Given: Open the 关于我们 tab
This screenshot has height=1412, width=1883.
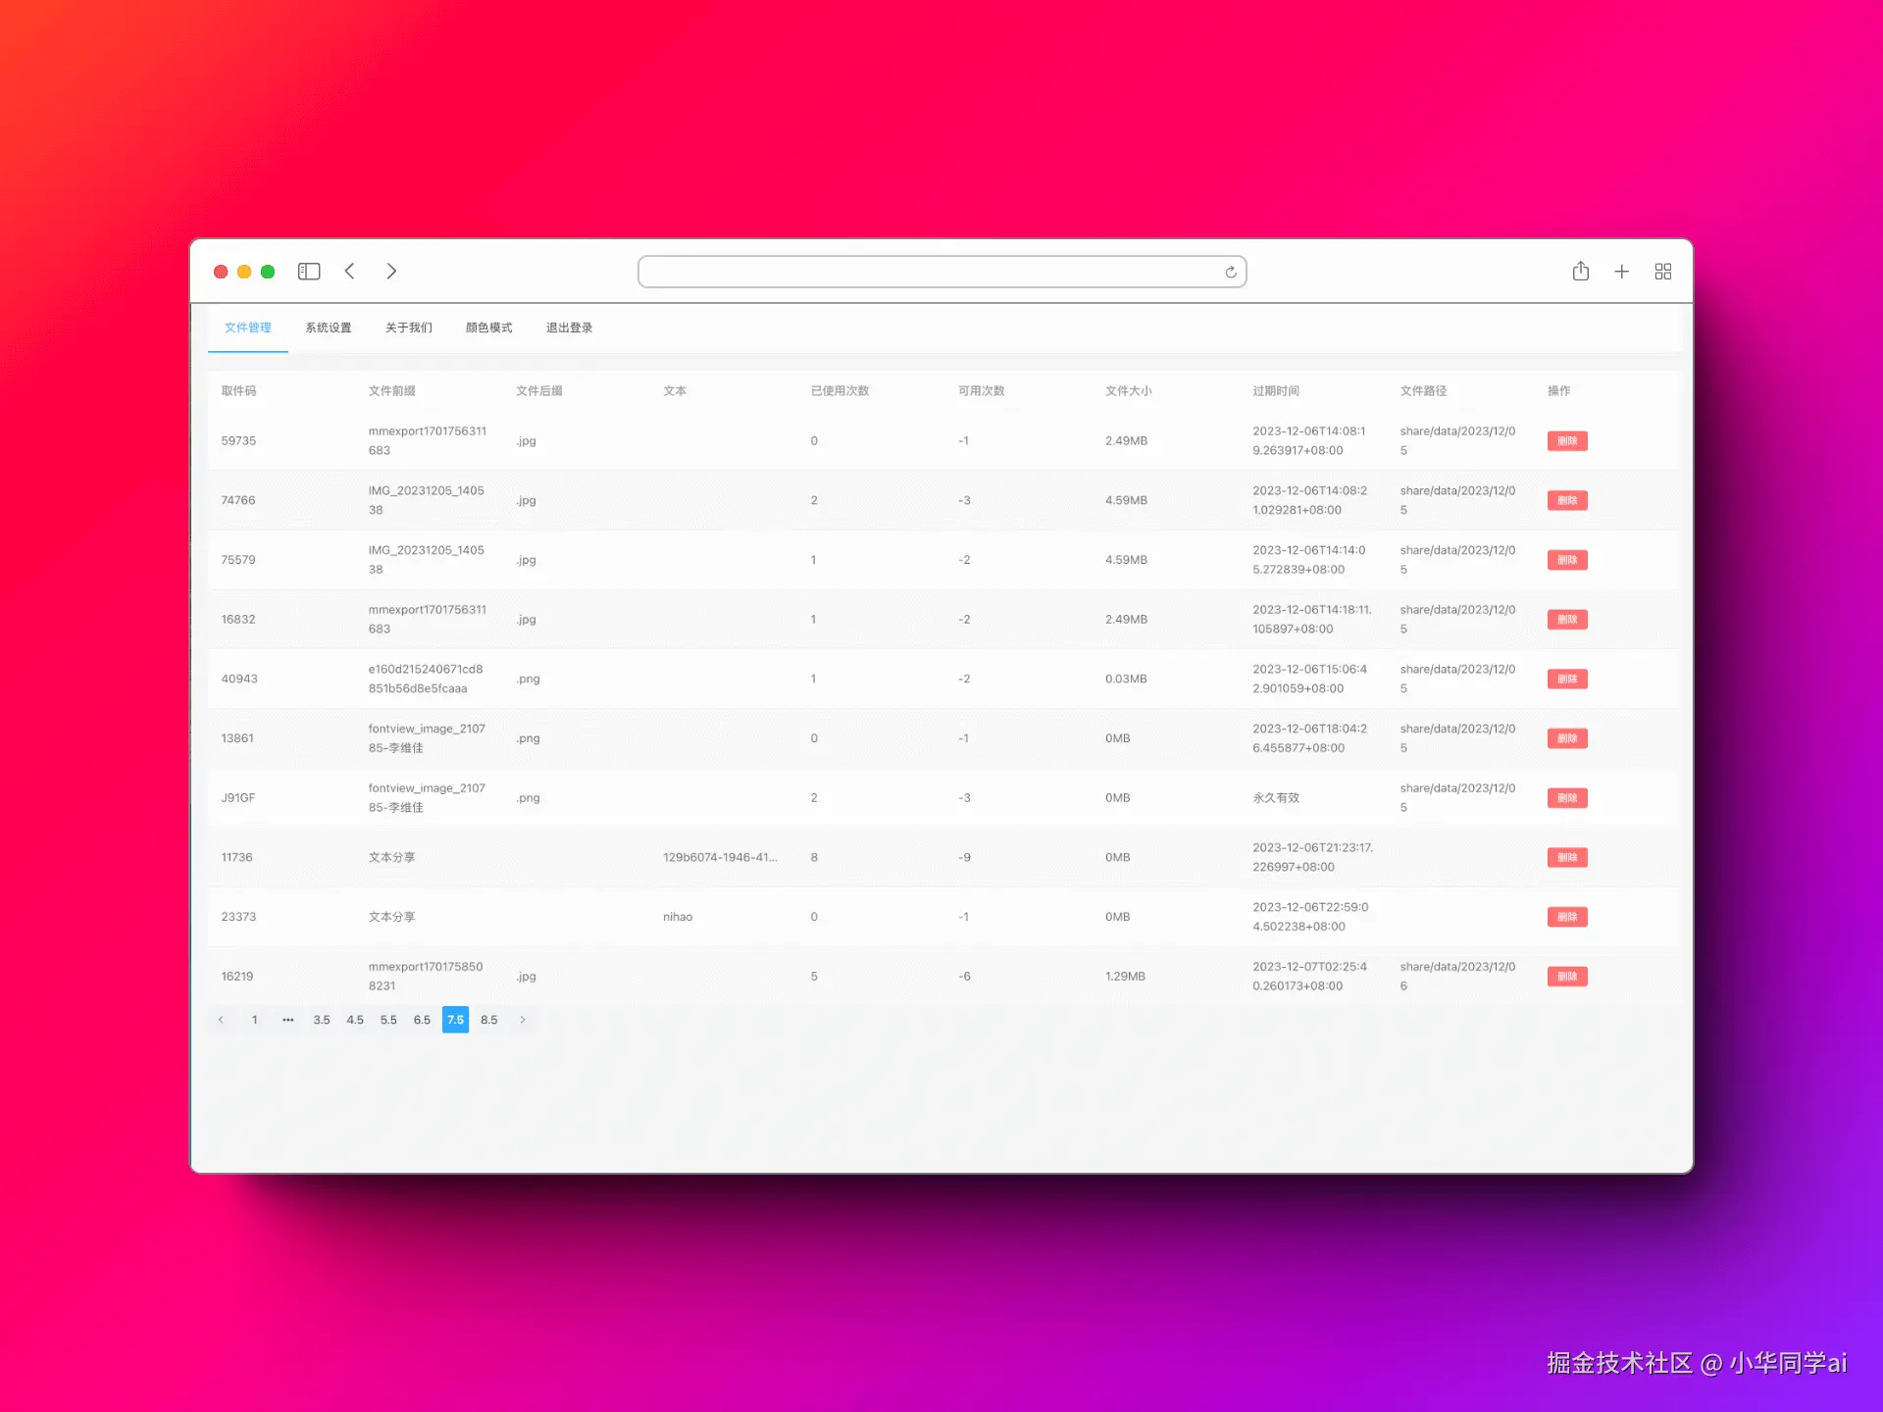Looking at the screenshot, I should tap(408, 328).
